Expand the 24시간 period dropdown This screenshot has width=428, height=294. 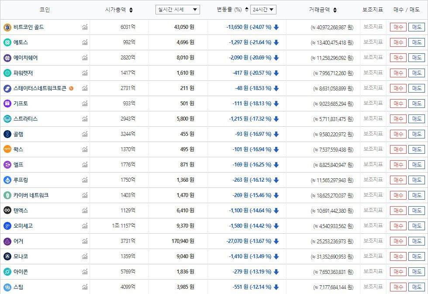click(x=263, y=10)
